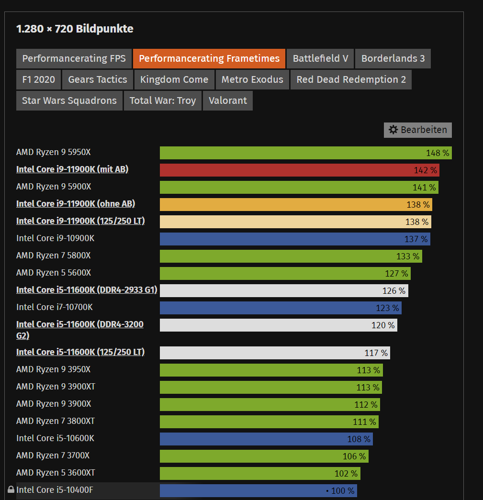Click the blue 108 % i5-10600K bar
The image size is (483, 500).
(x=266, y=439)
